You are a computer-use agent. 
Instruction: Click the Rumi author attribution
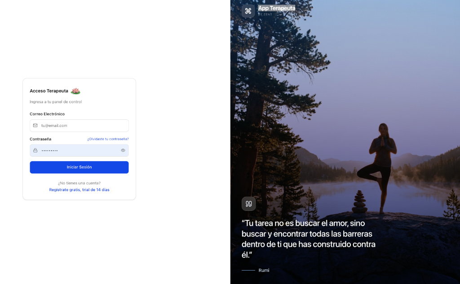[264, 270]
